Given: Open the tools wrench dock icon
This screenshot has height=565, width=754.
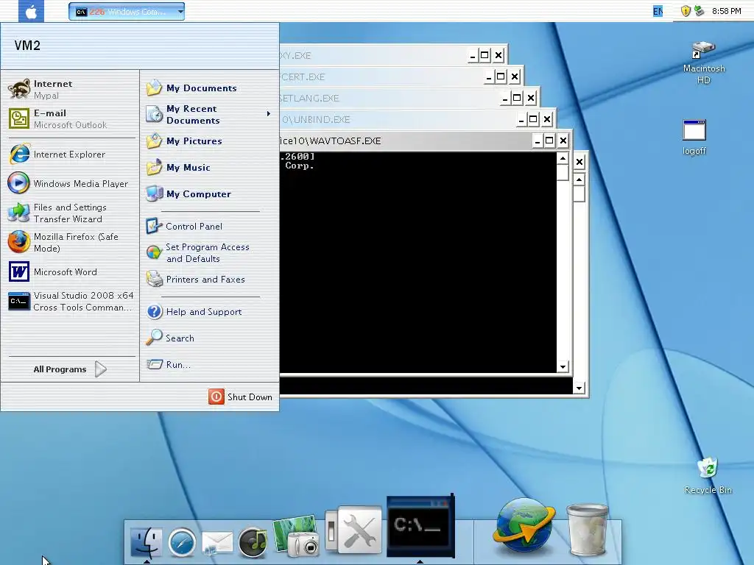Looking at the screenshot, I should point(354,530).
